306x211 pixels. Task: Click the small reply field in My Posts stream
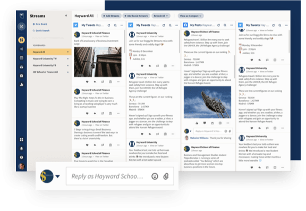(213, 131)
